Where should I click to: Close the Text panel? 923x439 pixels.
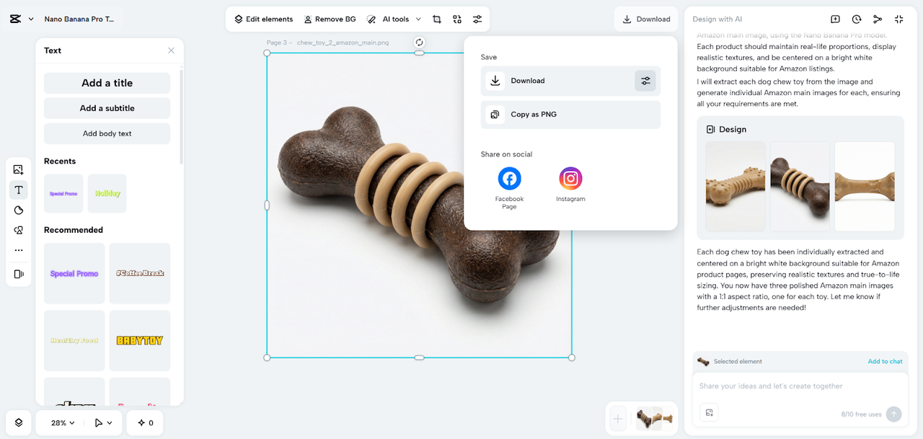point(171,50)
